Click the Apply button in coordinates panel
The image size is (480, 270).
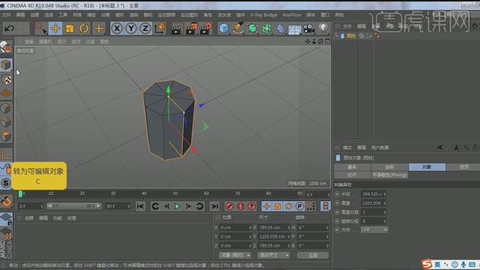click(x=313, y=255)
